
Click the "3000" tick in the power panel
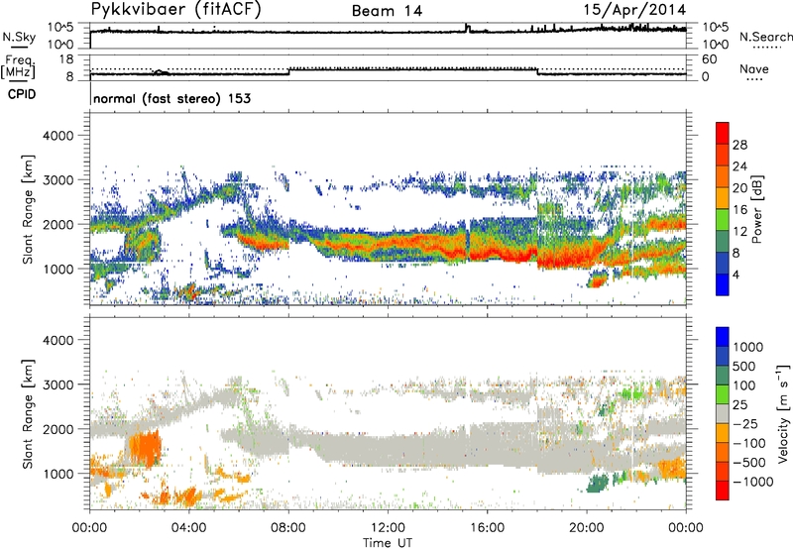tap(57, 180)
